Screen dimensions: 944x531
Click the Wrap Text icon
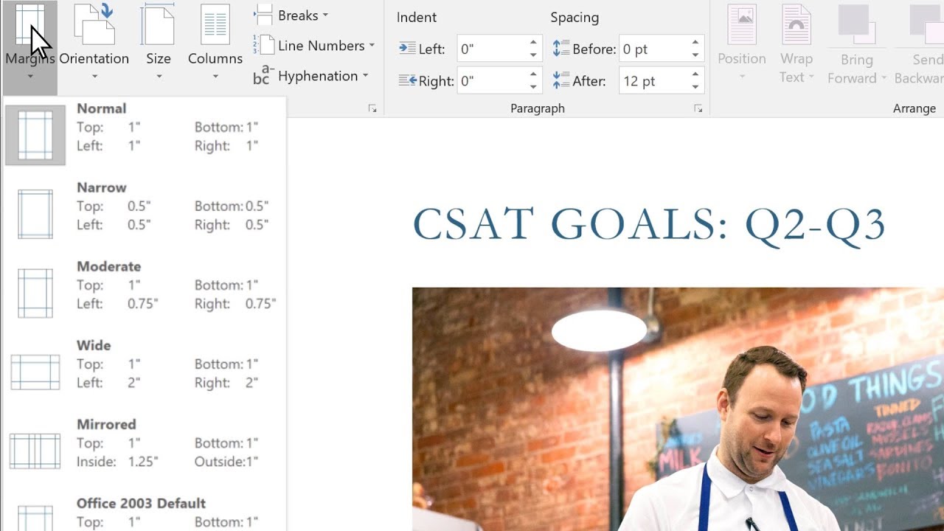796,24
